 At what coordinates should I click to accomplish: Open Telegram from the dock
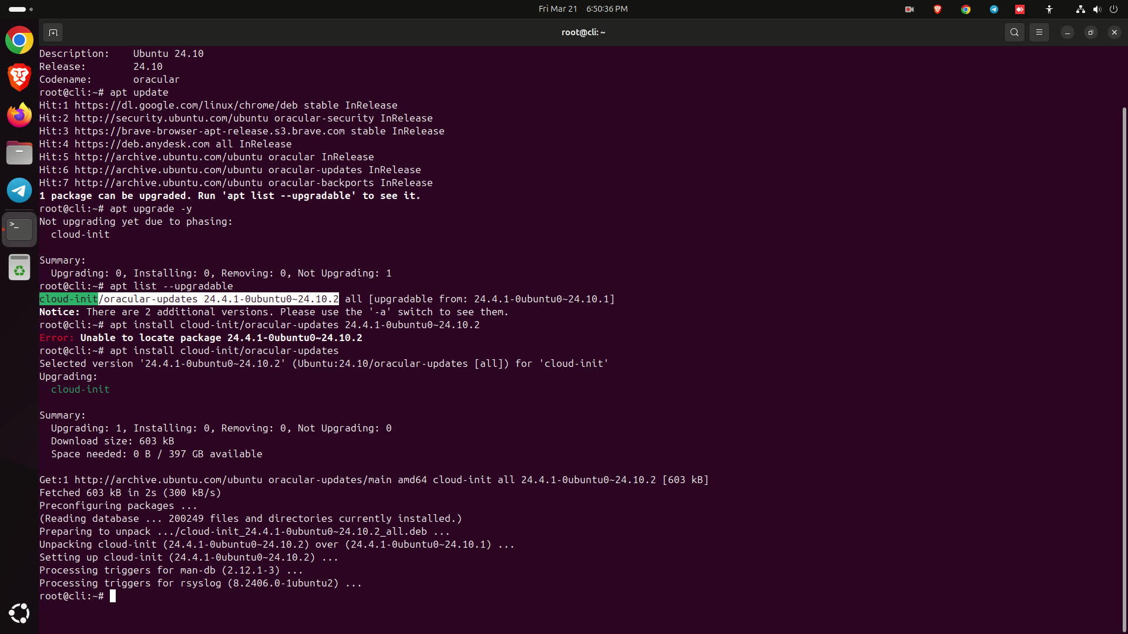(x=19, y=190)
